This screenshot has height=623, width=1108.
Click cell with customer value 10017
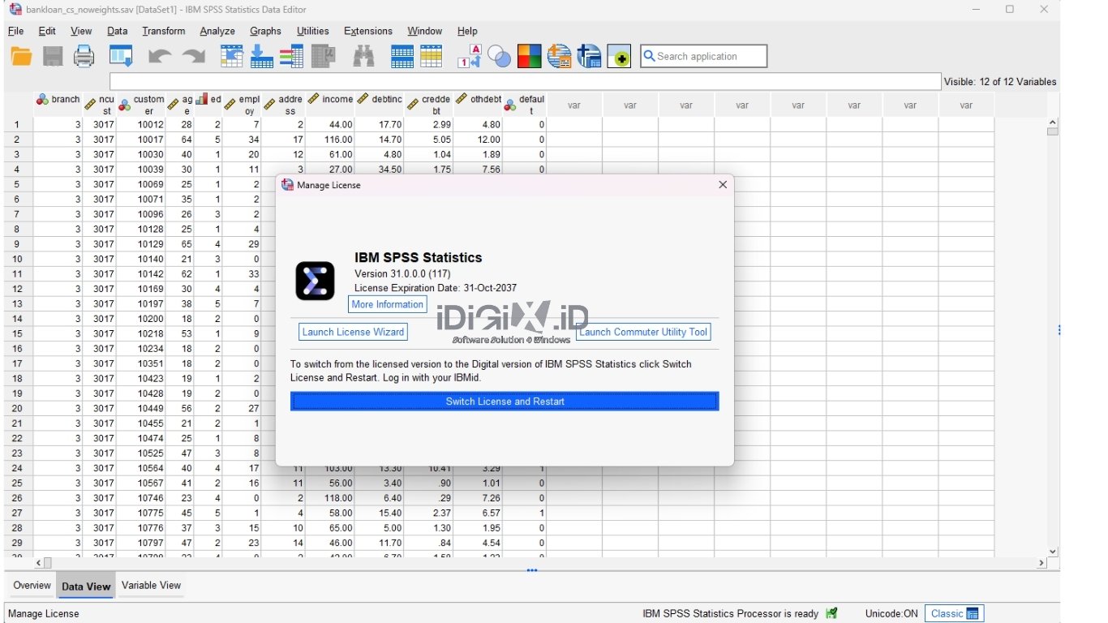(x=142, y=140)
